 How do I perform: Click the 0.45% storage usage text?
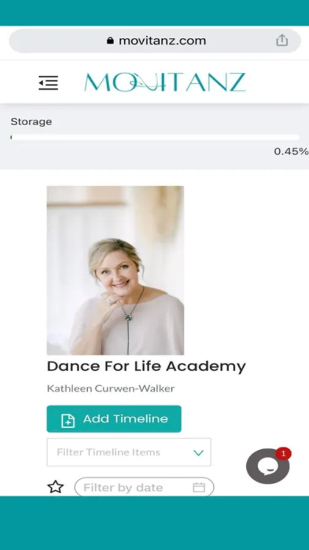(291, 152)
